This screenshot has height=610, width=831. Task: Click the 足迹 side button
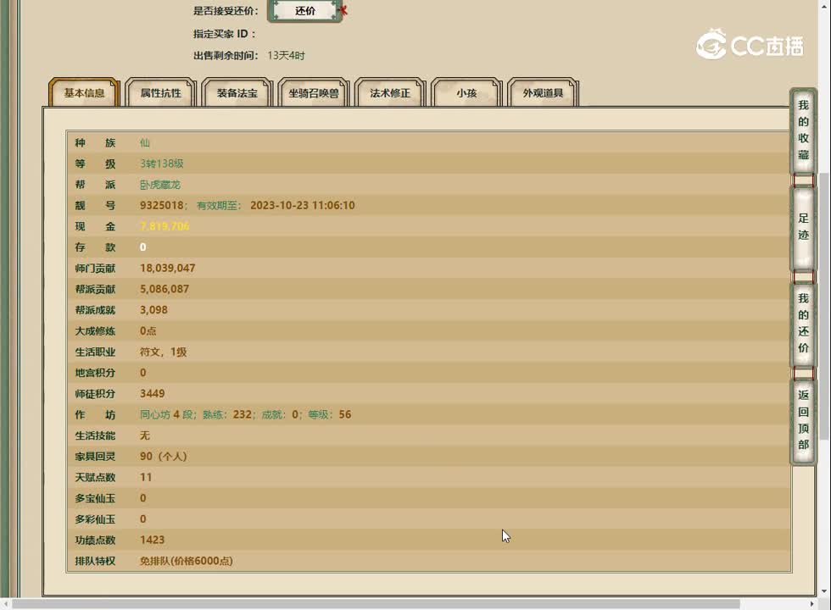coord(803,226)
